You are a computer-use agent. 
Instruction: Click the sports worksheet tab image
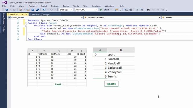(x=111, y=84)
